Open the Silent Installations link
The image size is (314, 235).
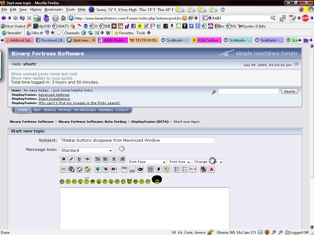pos(54,99)
